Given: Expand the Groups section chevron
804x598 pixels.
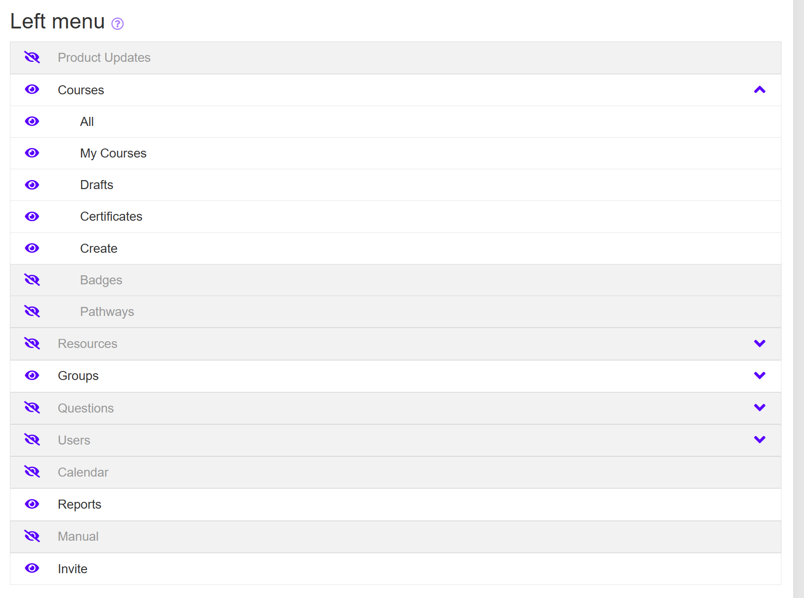Looking at the screenshot, I should (x=759, y=375).
